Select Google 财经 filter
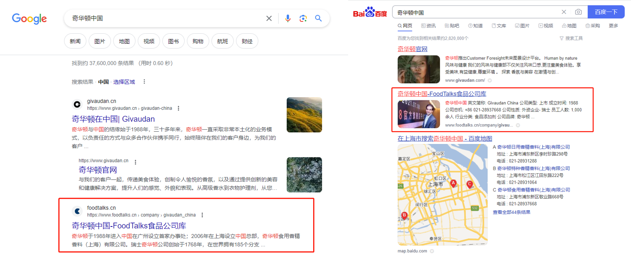 point(247,41)
